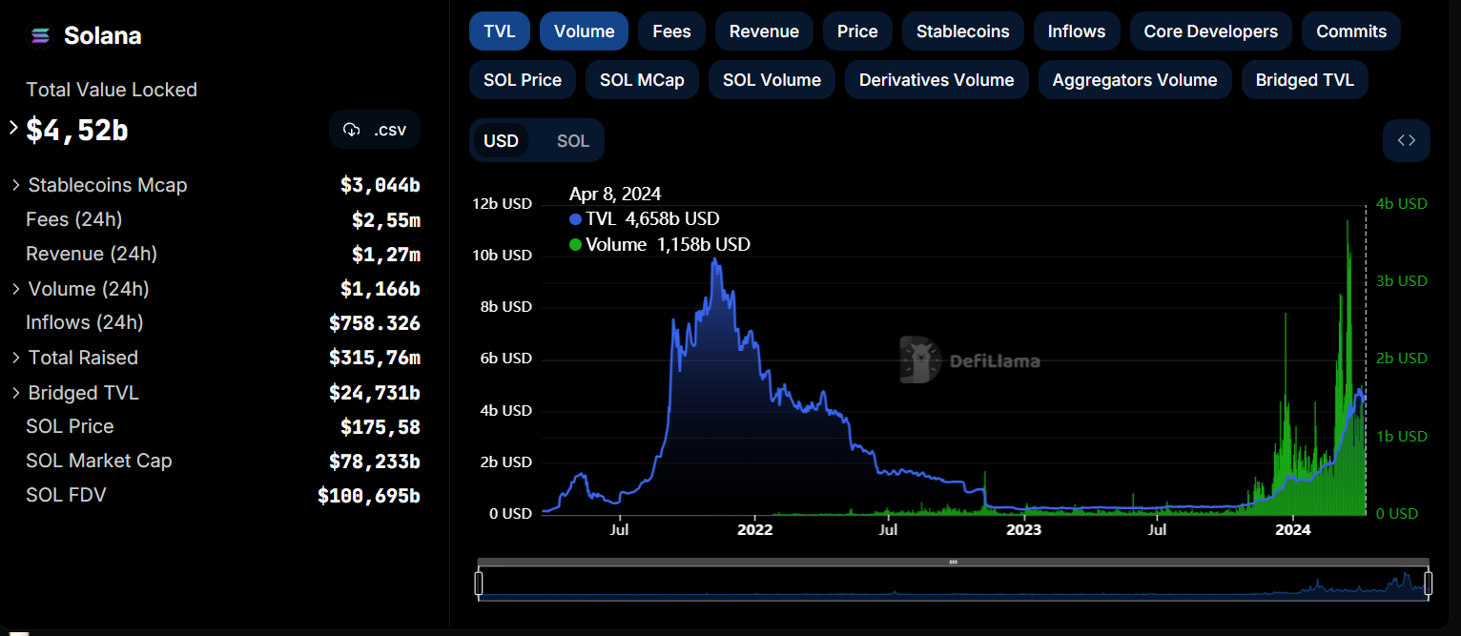Click the $100,695b FDV value
The width and height of the screenshot is (1461, 636).
click(x=369, y=496)
